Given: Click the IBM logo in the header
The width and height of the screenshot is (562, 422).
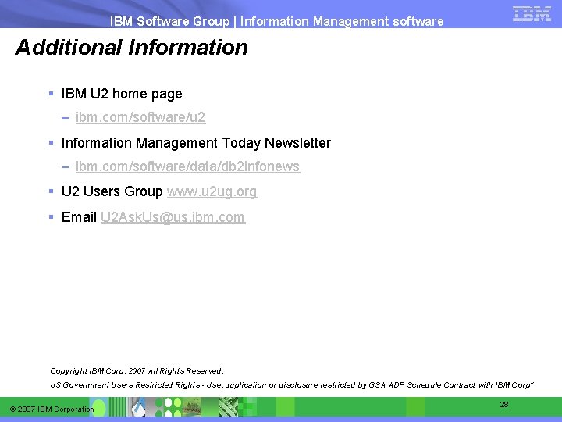Looking at the screenshot, I should [532, 14].
